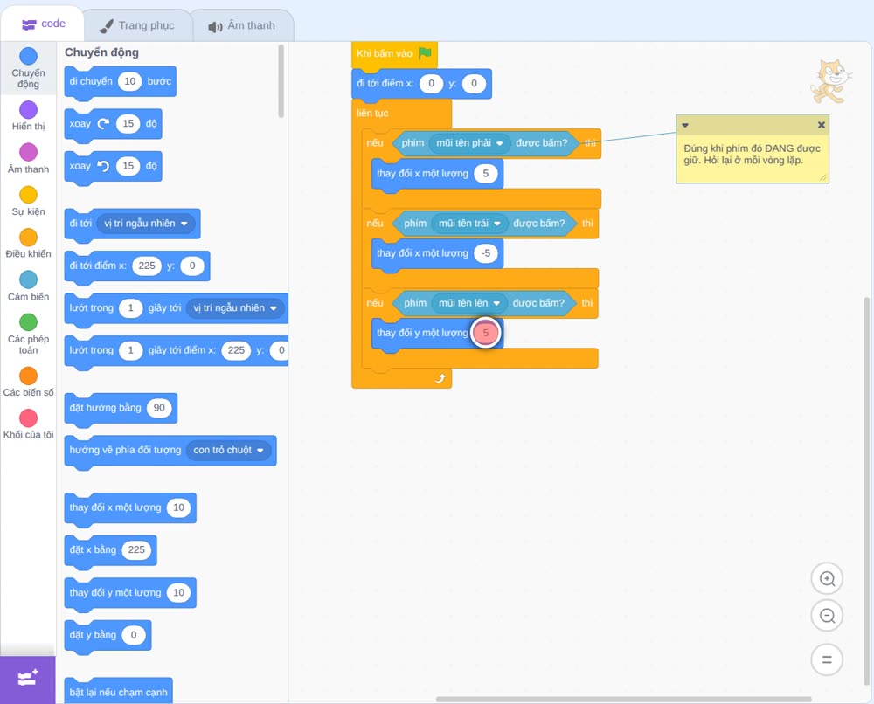
Task: Switch to the Âm thanh tab
Action: 242,25
